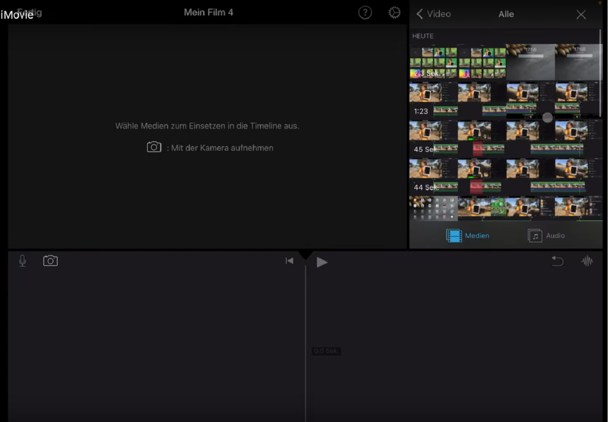Open the help question mark overlay

[365, 13]
